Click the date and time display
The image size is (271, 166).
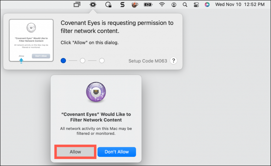(240, 4)
